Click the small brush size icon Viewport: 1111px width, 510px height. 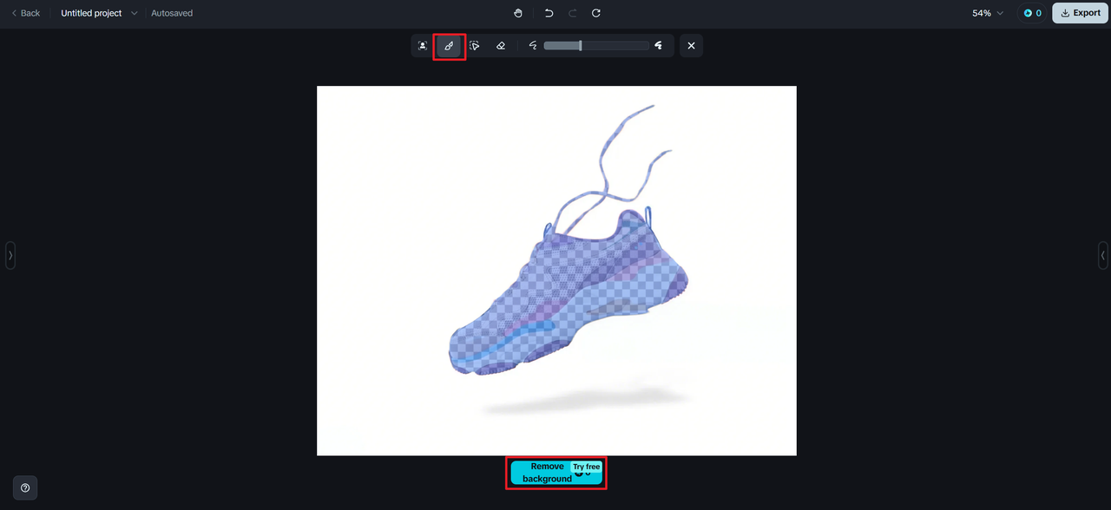point(533,46)
